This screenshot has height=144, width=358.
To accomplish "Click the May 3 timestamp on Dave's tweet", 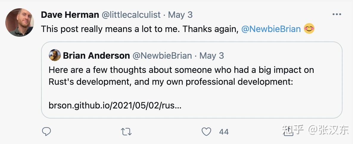I will click(180, 15).
